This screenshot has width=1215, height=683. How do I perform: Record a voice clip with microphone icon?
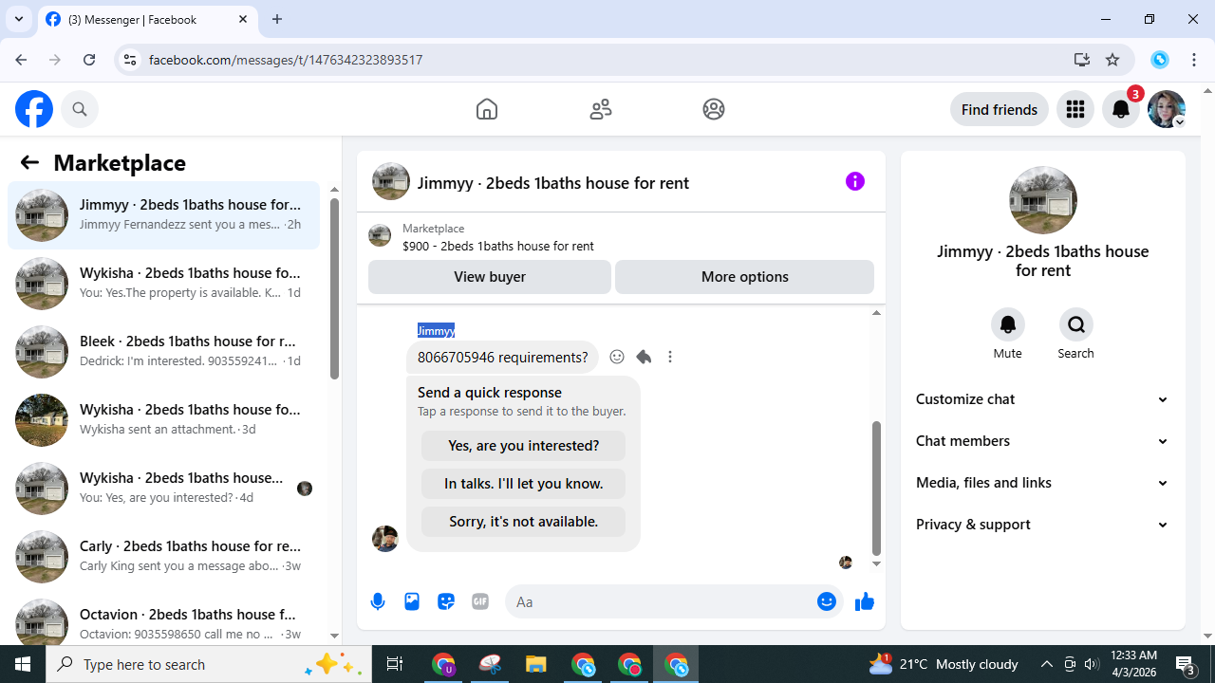coord(378,601)
